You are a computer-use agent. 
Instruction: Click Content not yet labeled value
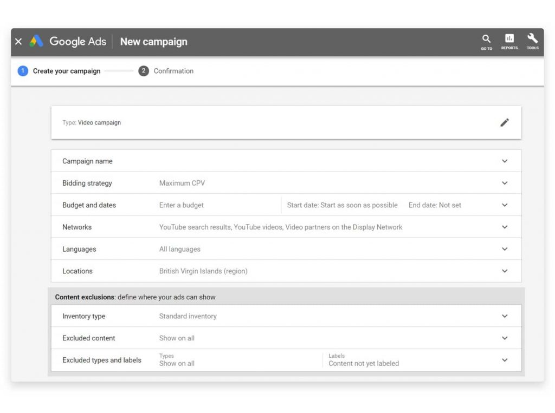(364, 364)
